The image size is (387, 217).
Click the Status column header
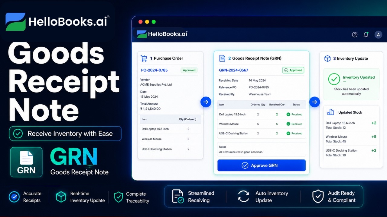pyautogui.click(x=296, y=105)
